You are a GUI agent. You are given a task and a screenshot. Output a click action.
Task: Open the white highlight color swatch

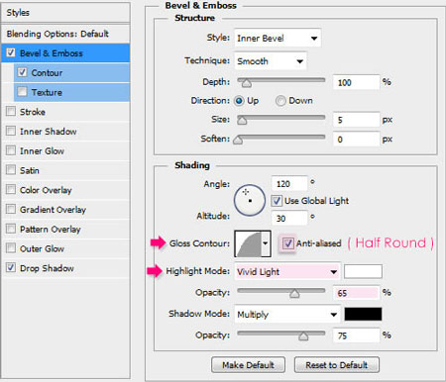(363, 271)
